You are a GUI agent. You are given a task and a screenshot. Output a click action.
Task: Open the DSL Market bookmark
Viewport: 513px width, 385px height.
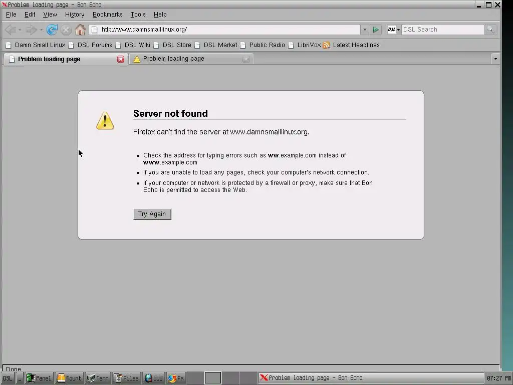[x=216, y=45]
